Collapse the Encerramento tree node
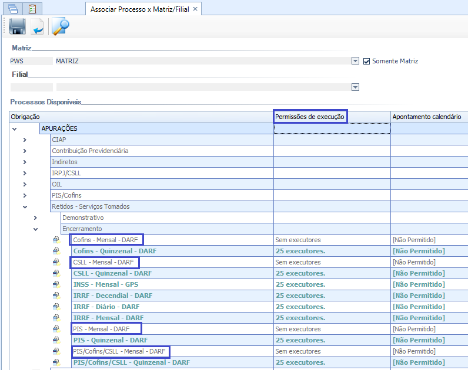 coord(35,229)
